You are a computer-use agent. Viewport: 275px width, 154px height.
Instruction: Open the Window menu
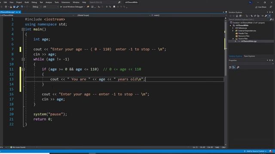[76, 2]
